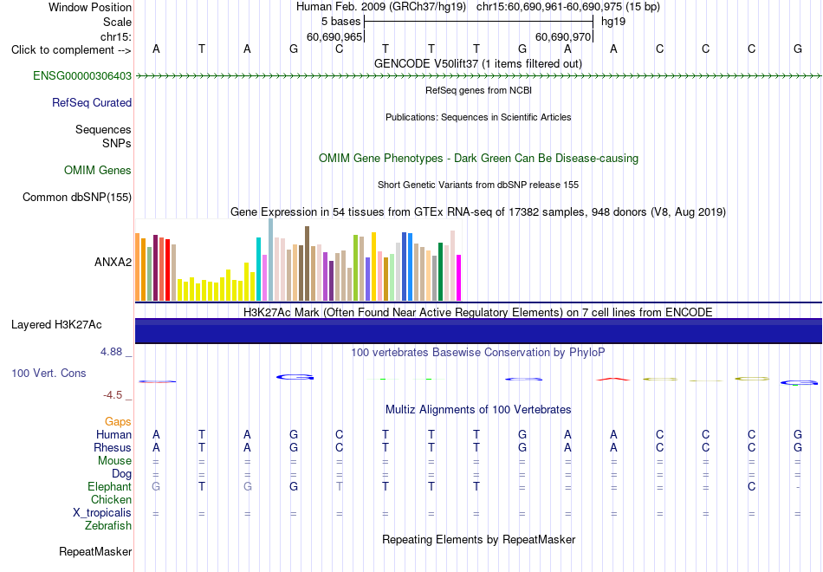Click the Sequences track label

103,129
